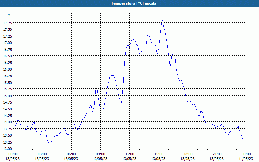Click the °C unit label on the y-axis

[x=10, y=15]
